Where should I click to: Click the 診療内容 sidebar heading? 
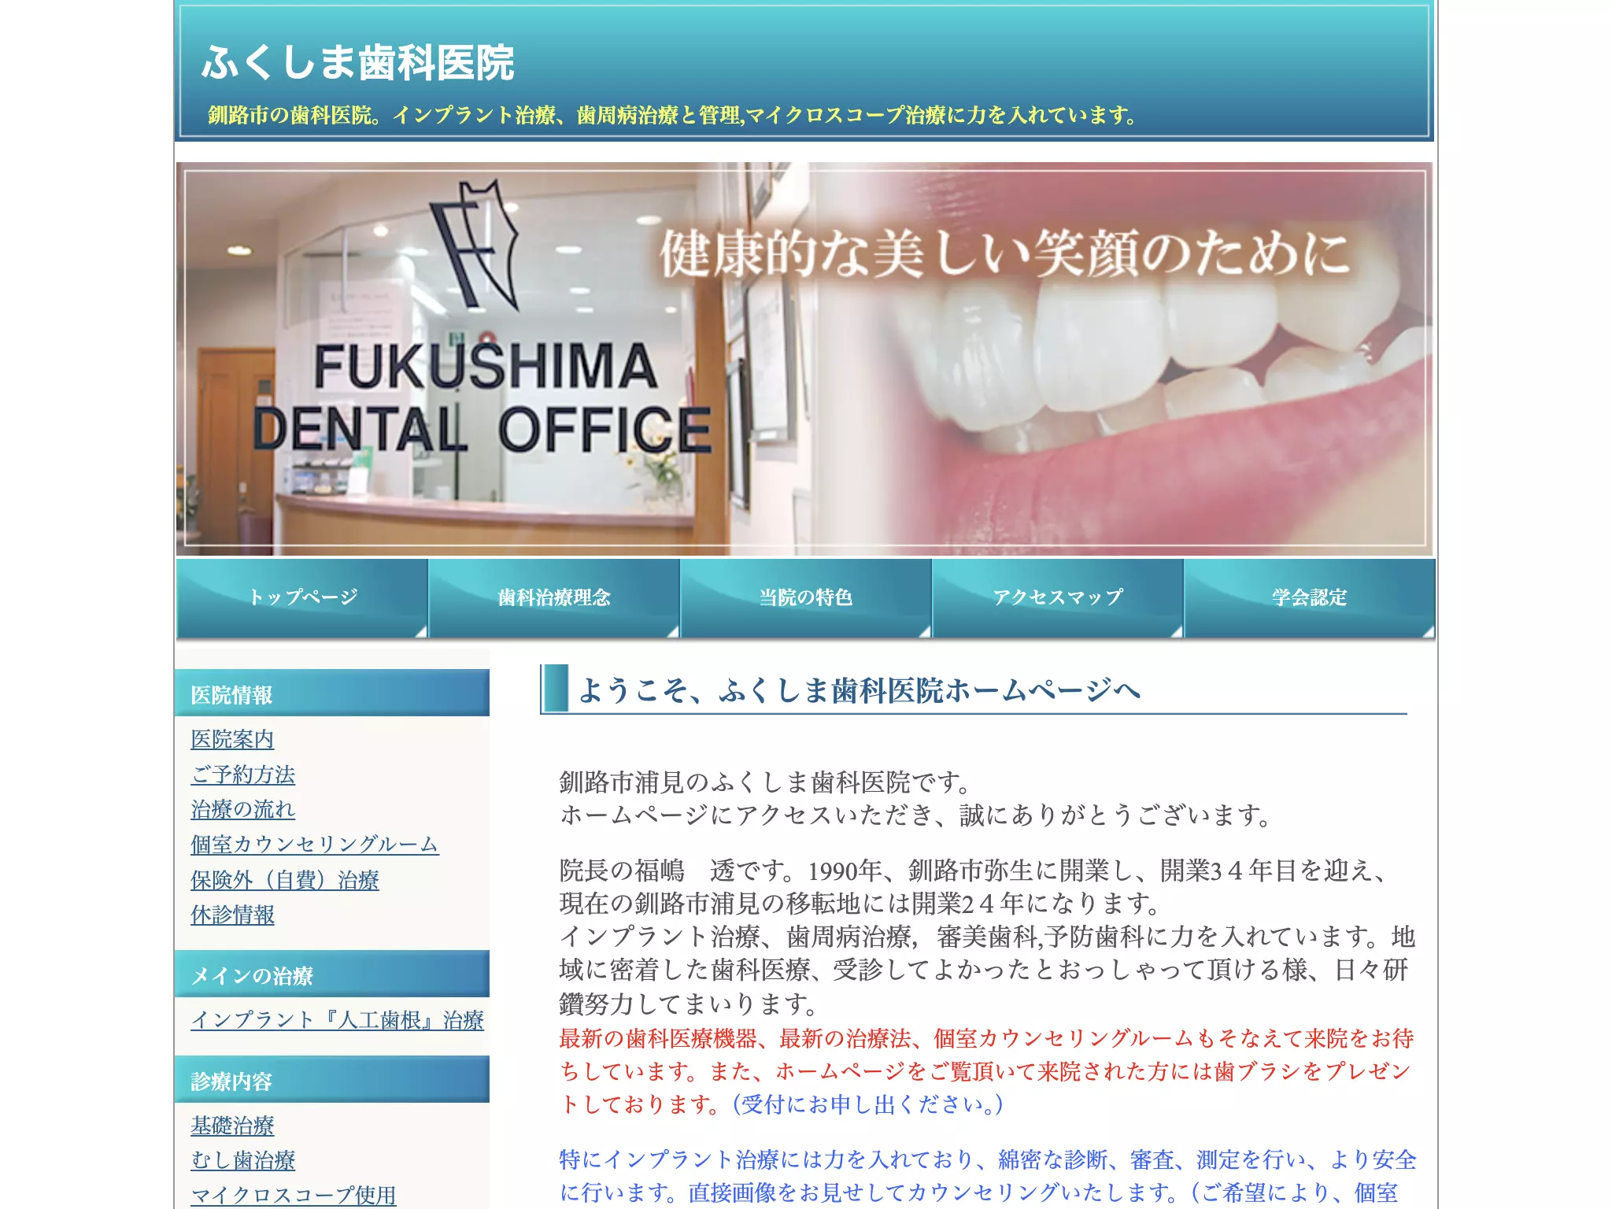332,1080
